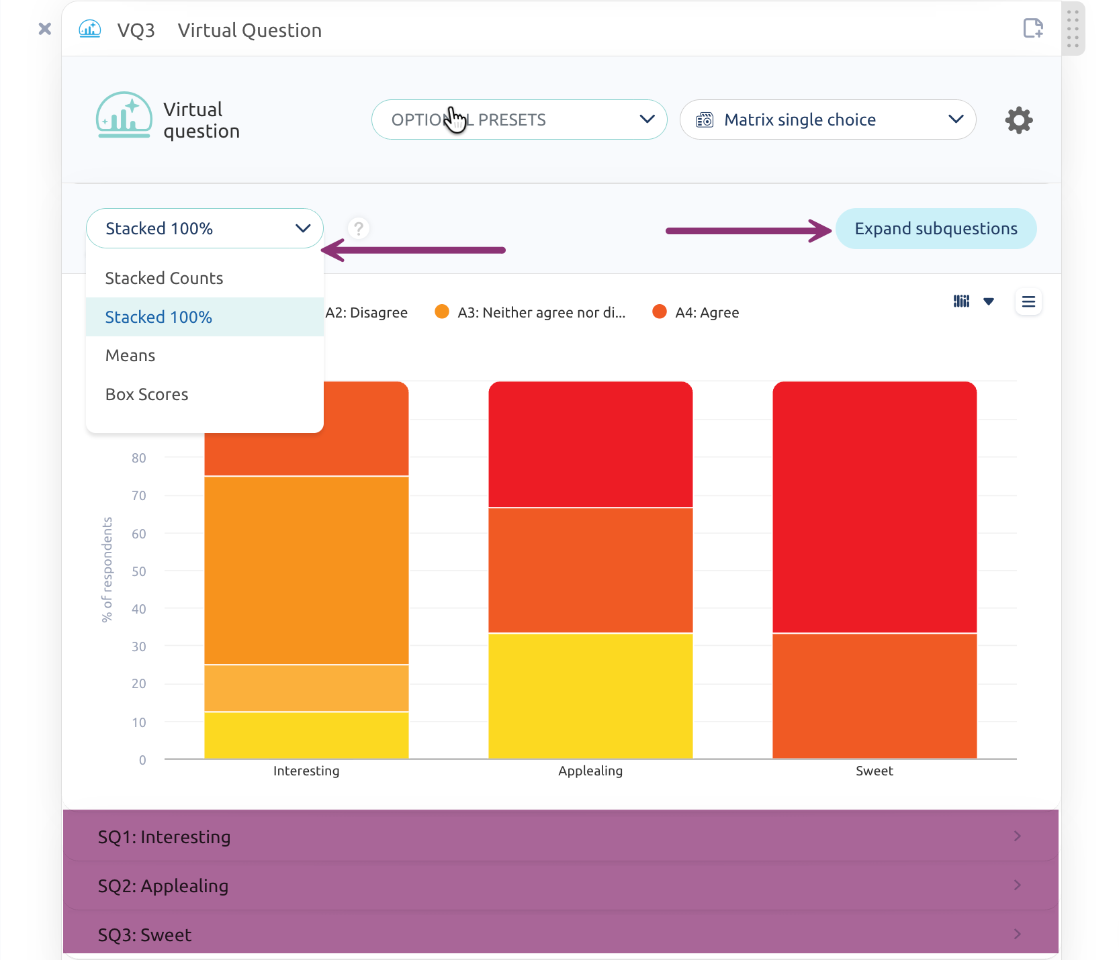Click the Sweet axis label

(875, 771)
